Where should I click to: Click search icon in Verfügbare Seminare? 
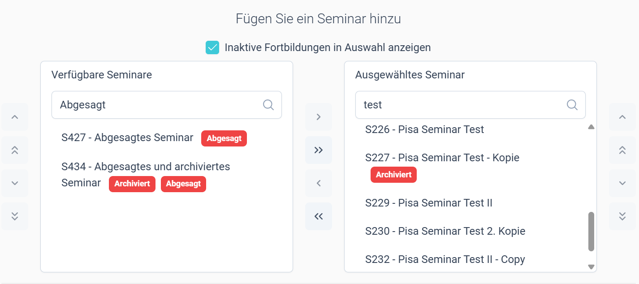(268, 105)
